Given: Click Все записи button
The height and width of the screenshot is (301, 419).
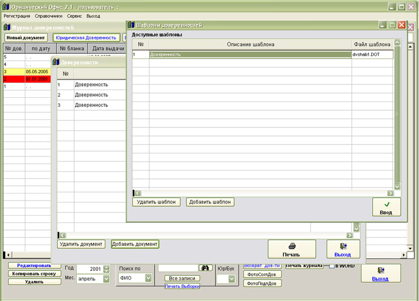Looking at the screenshot, I should [182, 278].
